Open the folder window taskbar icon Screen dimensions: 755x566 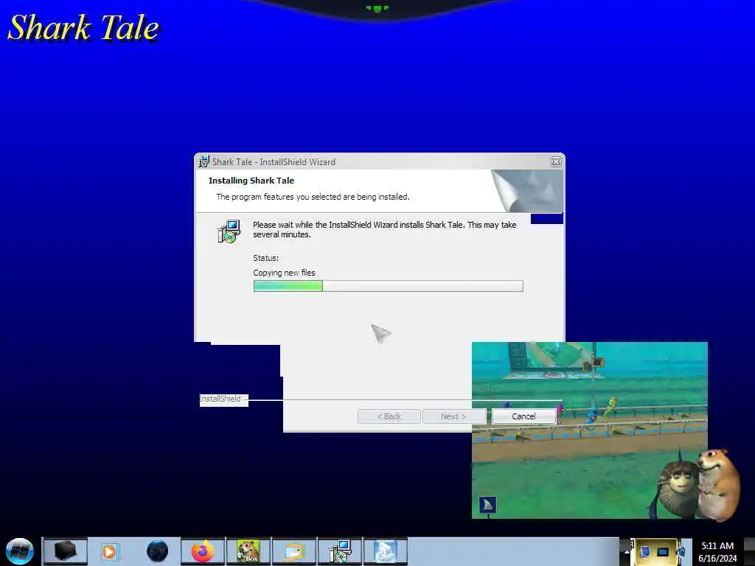(294, 551)
